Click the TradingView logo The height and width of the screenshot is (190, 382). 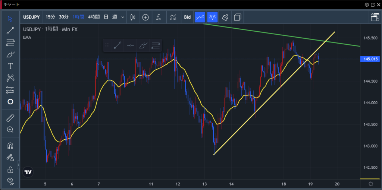coord(28,172)
